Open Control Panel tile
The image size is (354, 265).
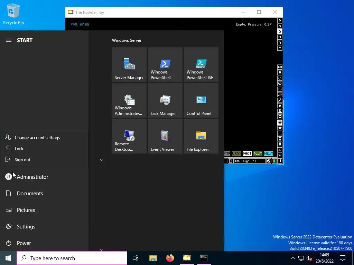(x=201, y=100)
